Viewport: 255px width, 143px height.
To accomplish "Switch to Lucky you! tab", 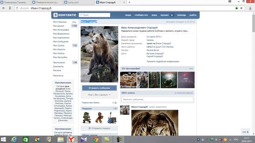I will point(79,2).
